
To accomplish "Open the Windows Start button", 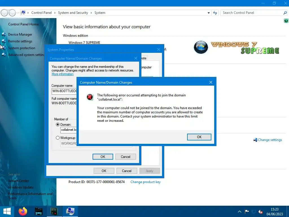I will click(x=7, y=211).
